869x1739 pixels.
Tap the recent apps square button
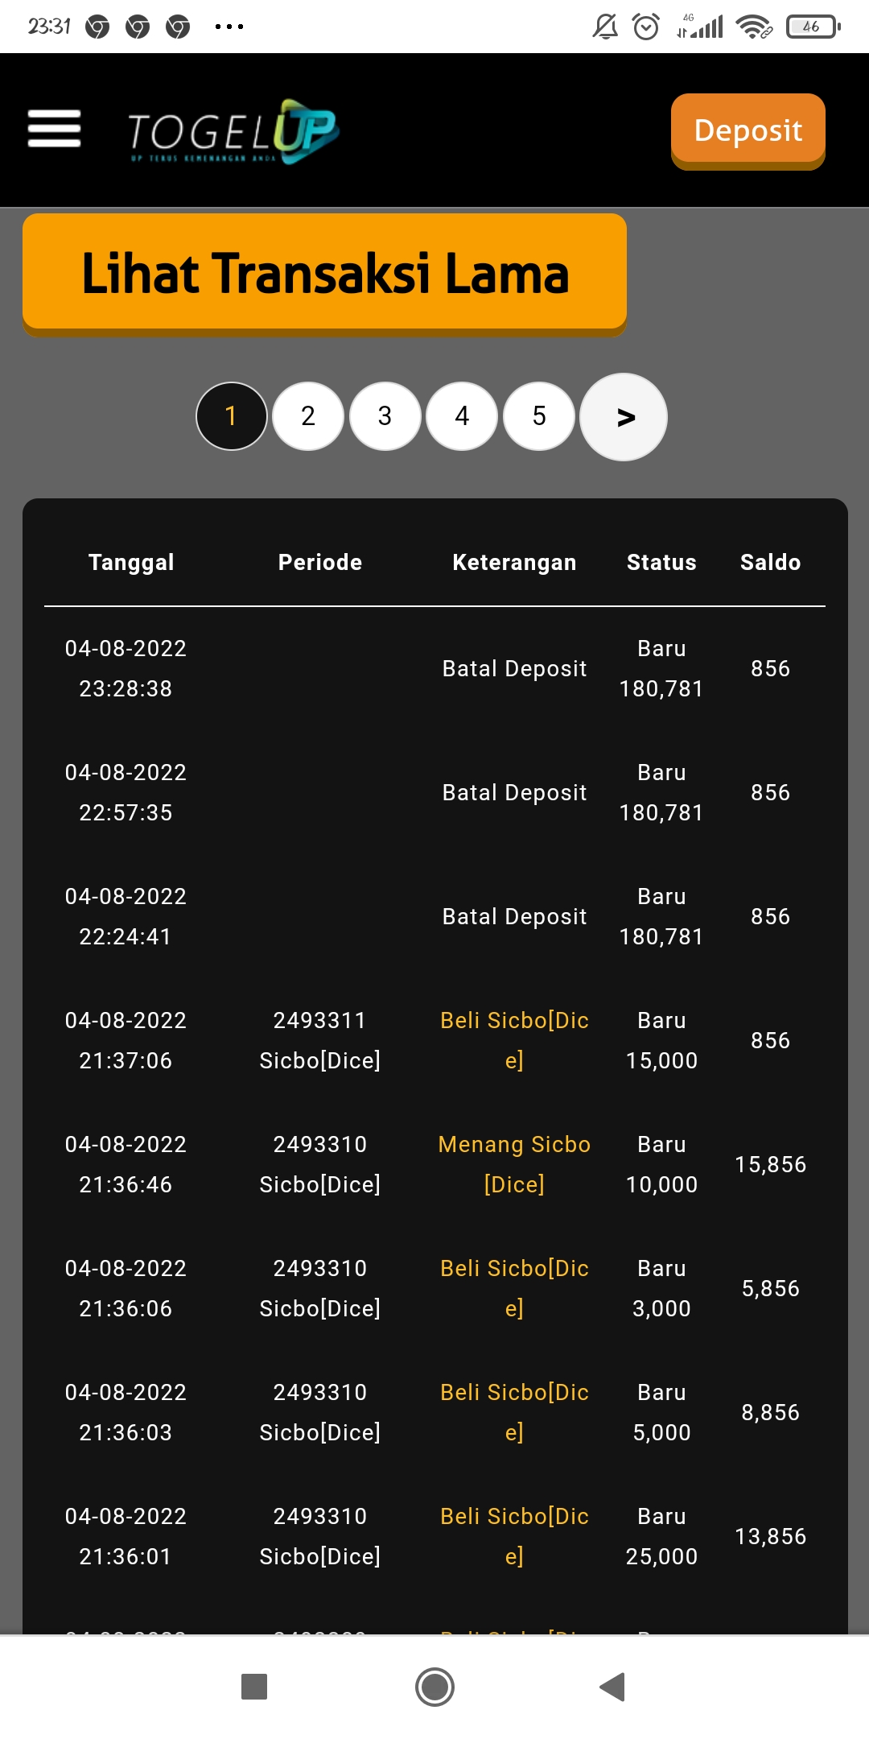tap(254, 1686)
